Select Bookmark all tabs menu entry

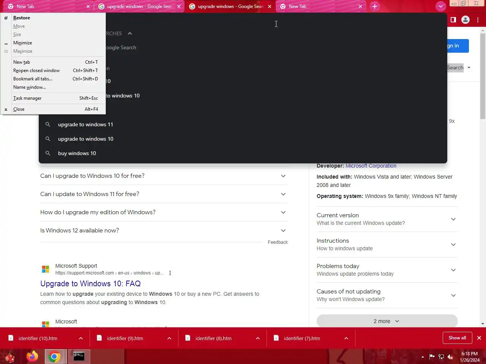(54, 79)
